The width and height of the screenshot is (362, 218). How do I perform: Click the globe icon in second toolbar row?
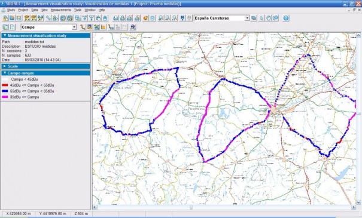[x=133, y=27]
